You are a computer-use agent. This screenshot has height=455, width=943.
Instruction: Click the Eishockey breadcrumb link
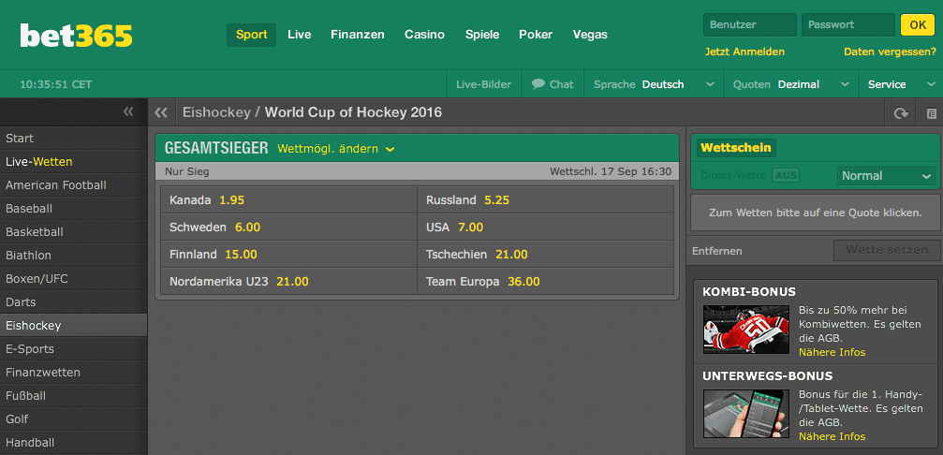216,112
